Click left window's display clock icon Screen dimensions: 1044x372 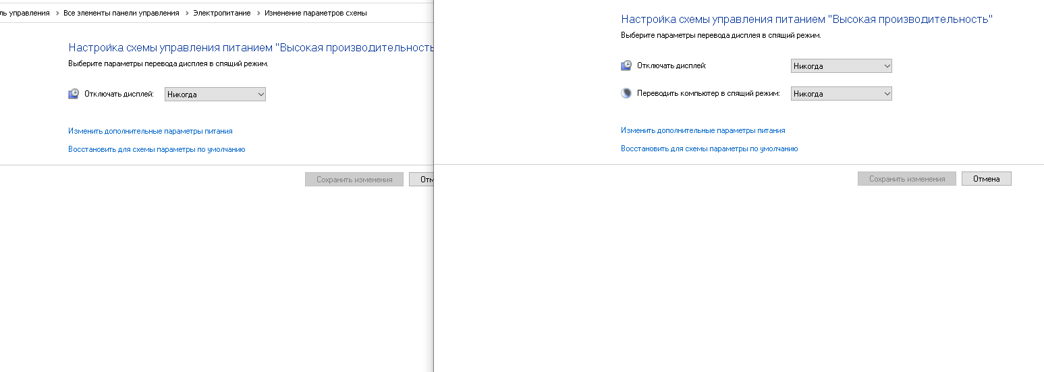(x=74, y=94)
